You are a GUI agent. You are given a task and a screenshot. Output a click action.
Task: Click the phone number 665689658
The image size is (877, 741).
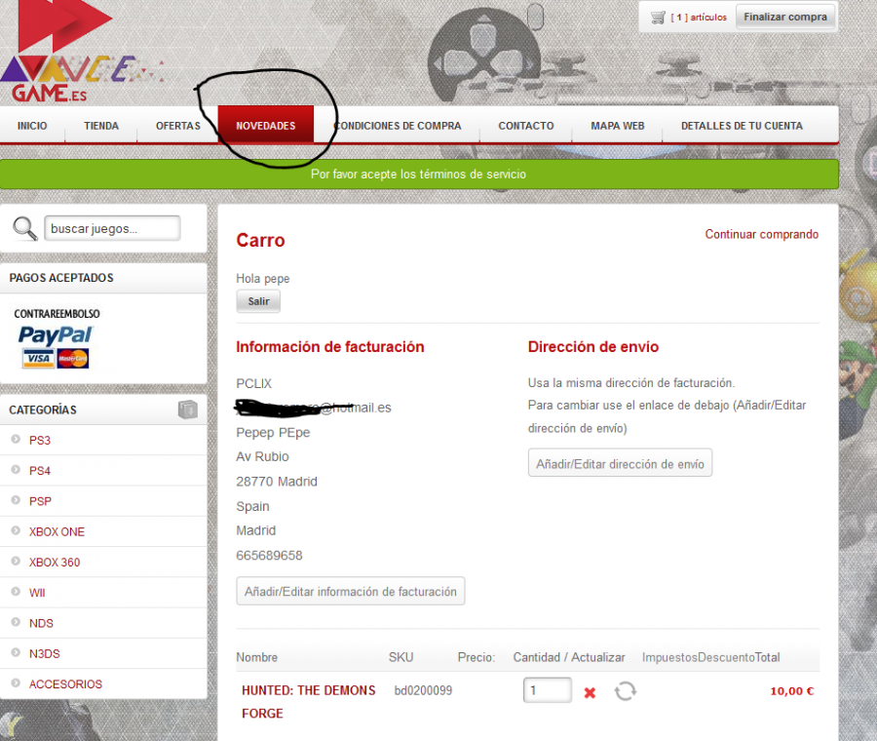pos(269,555)
